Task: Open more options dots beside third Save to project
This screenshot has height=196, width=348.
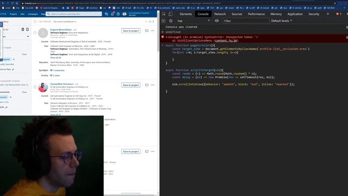Action: (152, 151)
